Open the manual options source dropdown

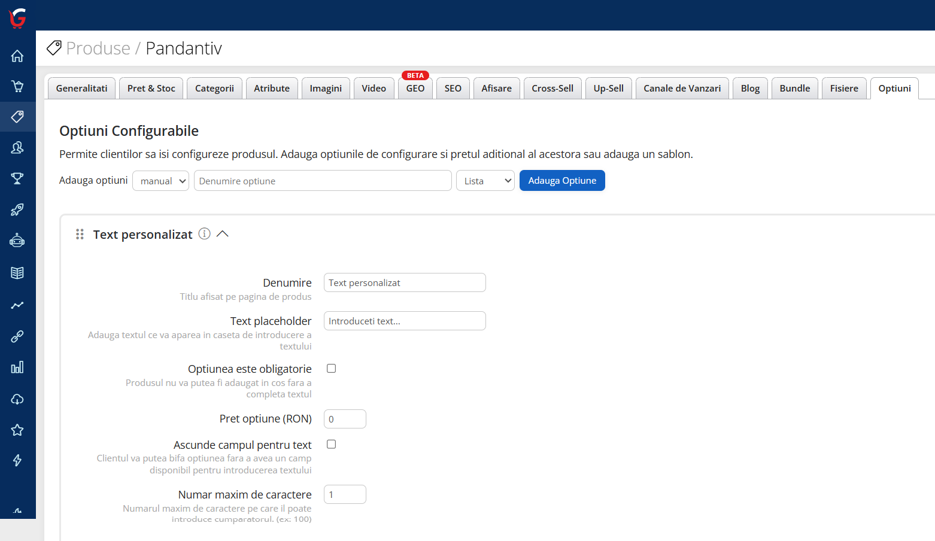tap(160, 181)
